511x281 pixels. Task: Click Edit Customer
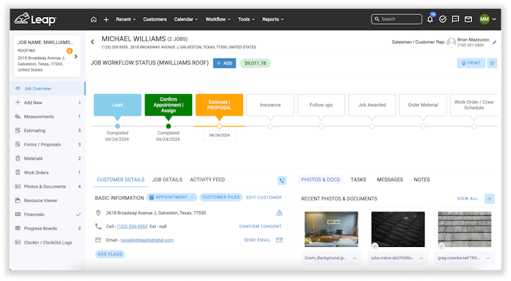pyautogui.click(x=264, y=197)
